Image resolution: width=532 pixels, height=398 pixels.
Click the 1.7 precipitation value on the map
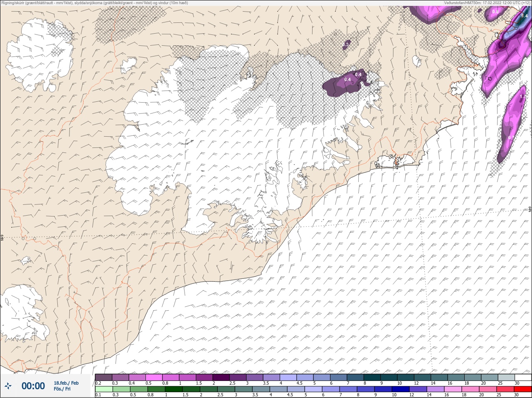(x=523, y=96)
